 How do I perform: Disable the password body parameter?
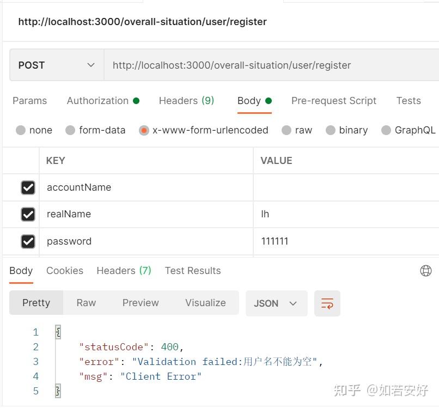tap(29, 241)
